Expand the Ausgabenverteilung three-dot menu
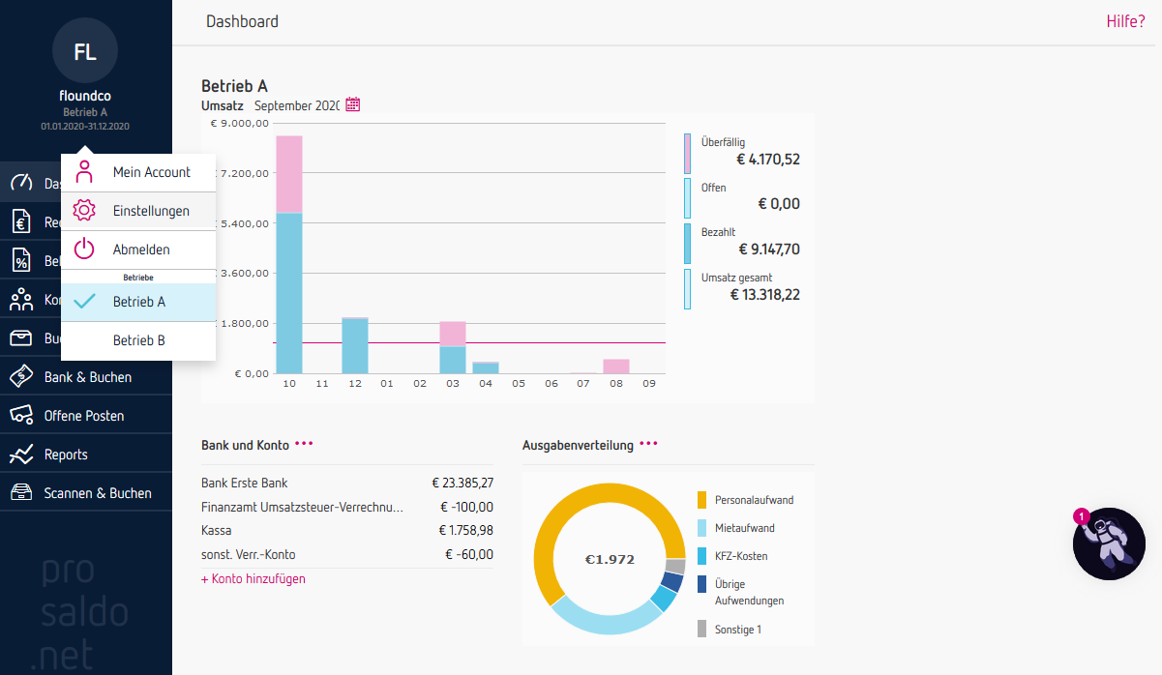Image resolution: width=1162 pixels, height=675 pixels. [648, 445]
